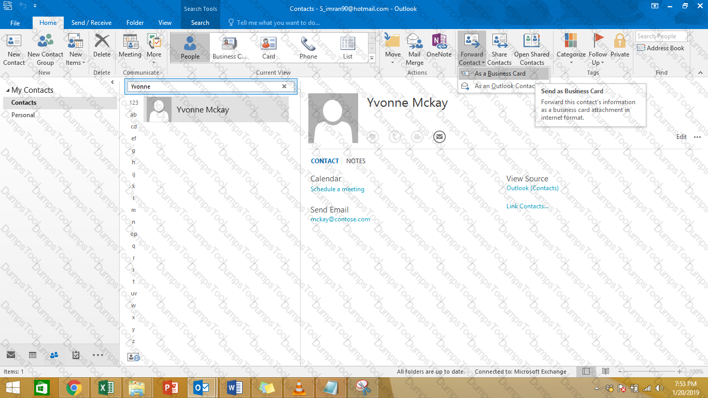Email mckay@contose.com link

point(340,219)
